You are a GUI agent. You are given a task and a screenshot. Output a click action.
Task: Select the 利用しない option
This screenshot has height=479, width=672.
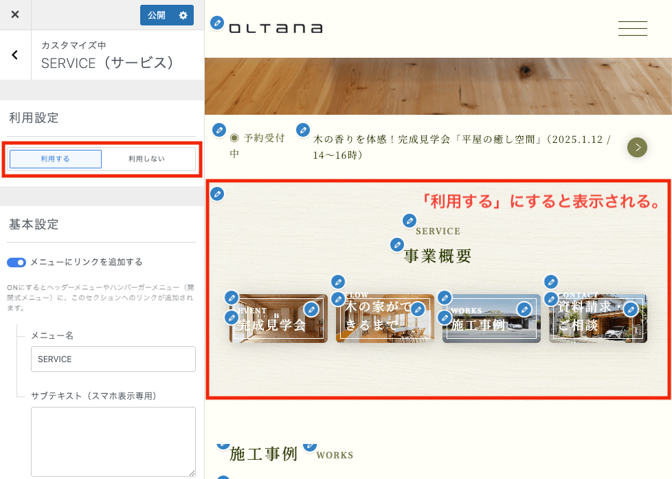coord(146,159)
